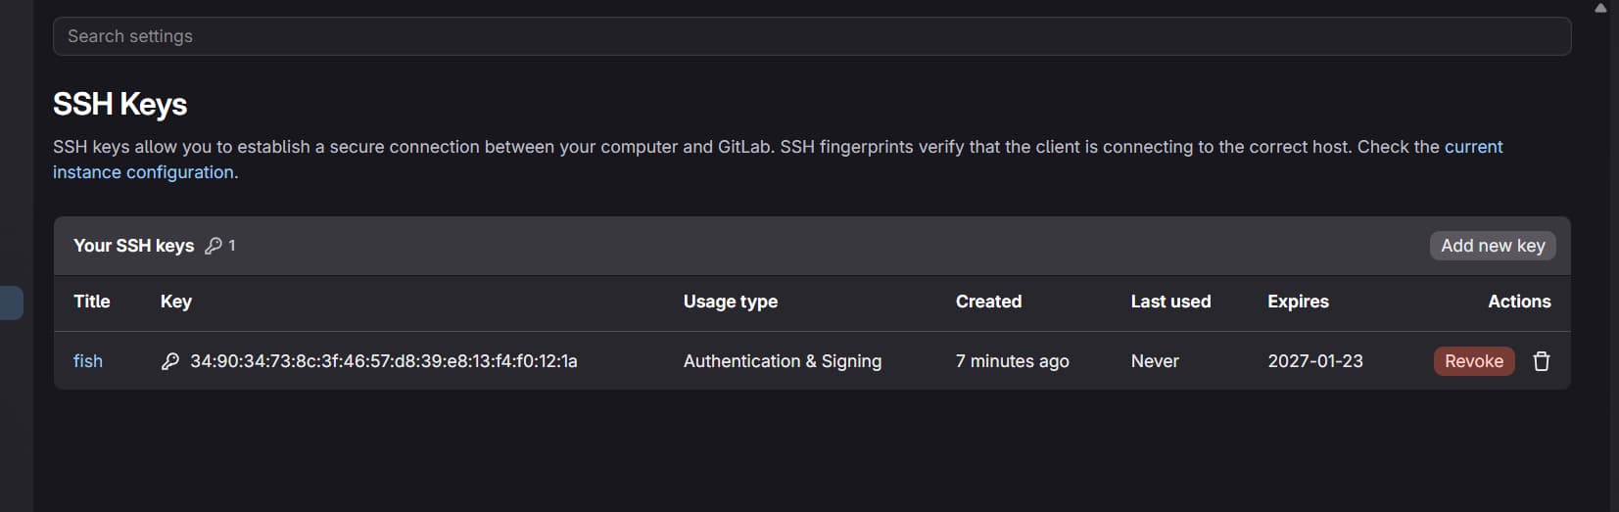
Task: Delete the fish key using trash icon
Action: 1541,361
